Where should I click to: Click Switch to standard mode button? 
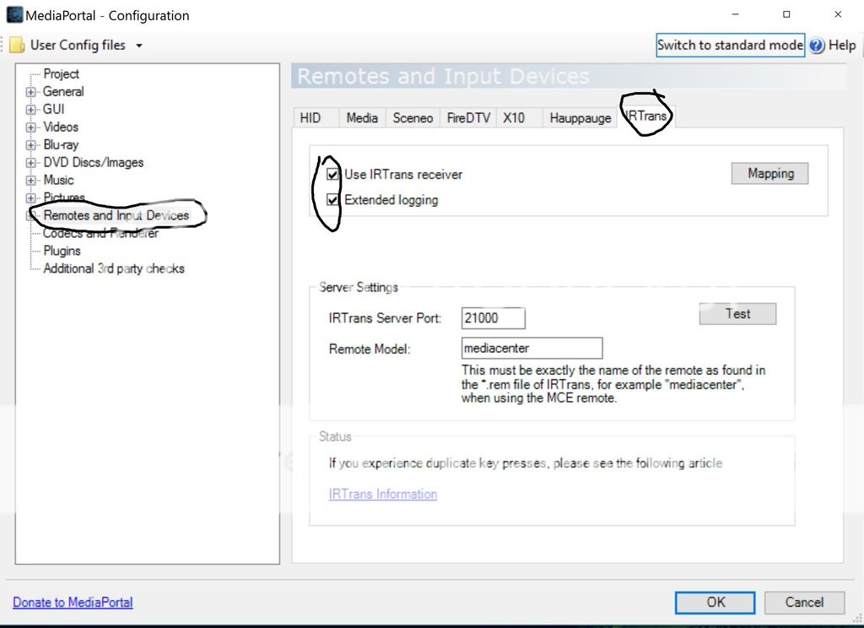(x=730, y=46)
